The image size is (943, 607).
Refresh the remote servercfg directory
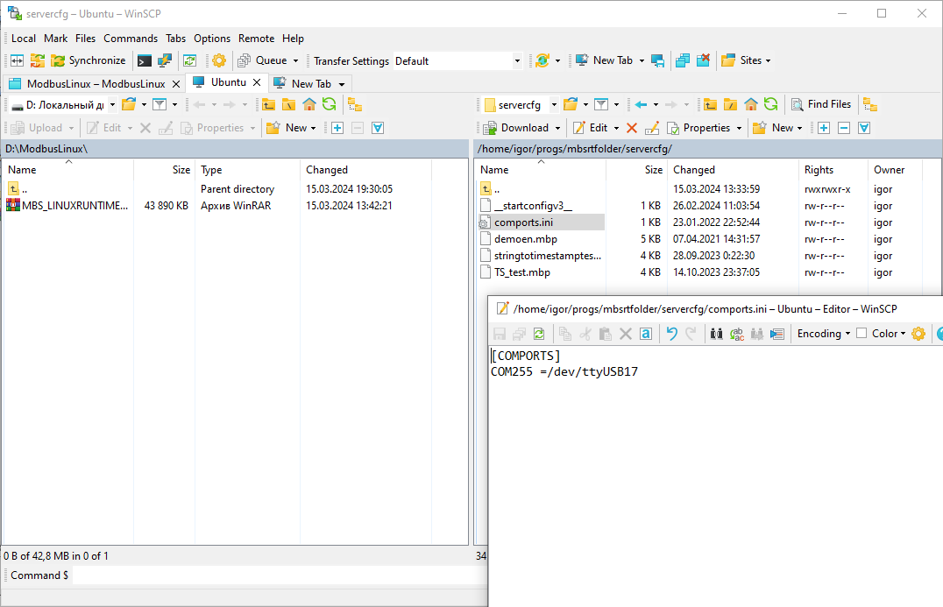(x=770, y=104)
